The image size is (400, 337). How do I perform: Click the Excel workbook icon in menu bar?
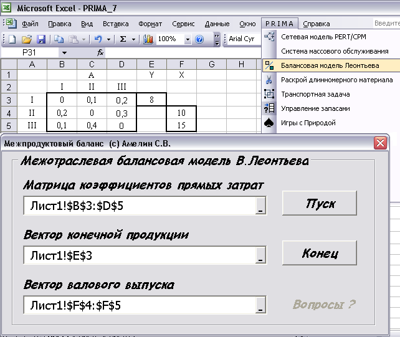(x=11, y=24)
